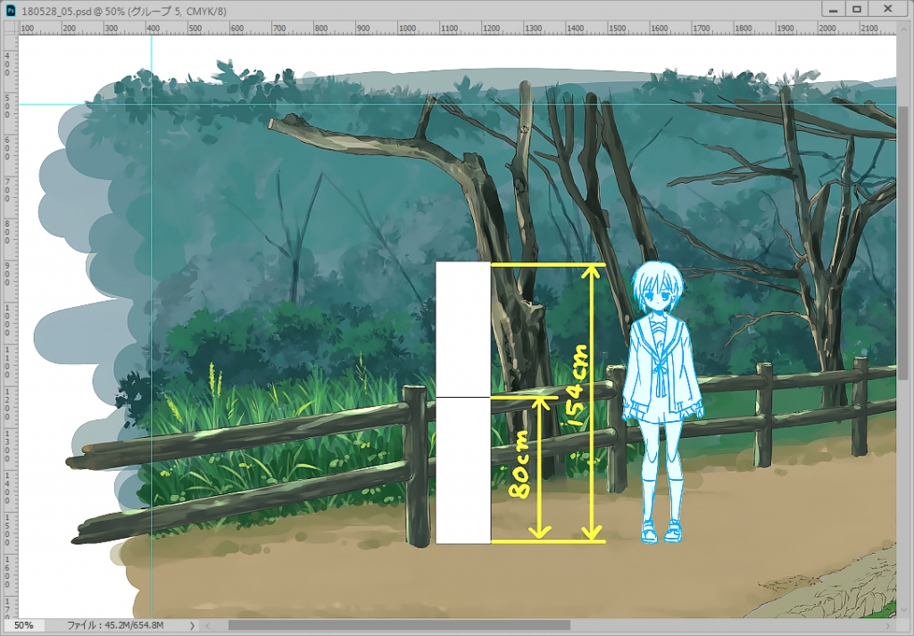Click the vertical scrollbar thumb

(x=902, y=243)
